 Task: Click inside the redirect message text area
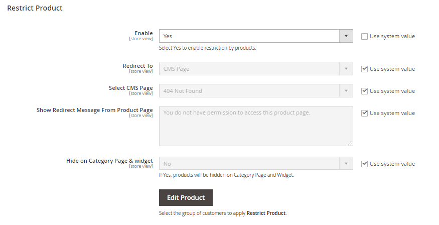pyautogui.click(x=256, y=126)
